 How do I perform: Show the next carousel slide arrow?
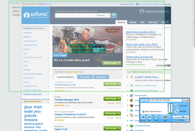pos(119,49)
